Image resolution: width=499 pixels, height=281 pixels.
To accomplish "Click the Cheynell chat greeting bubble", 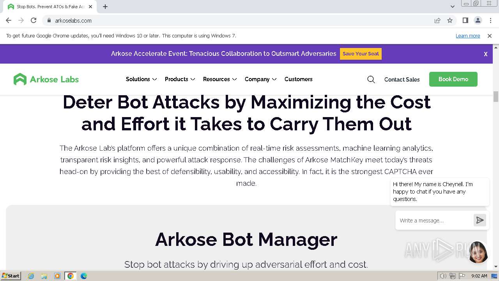I will click(x=440, y=191).
